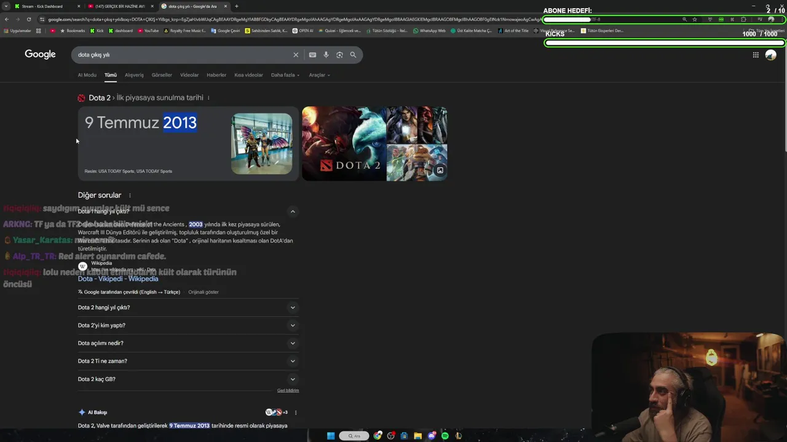787x442 pixels.
Task: Open the tab search dropdown arrow
Action: pos(6,6)
